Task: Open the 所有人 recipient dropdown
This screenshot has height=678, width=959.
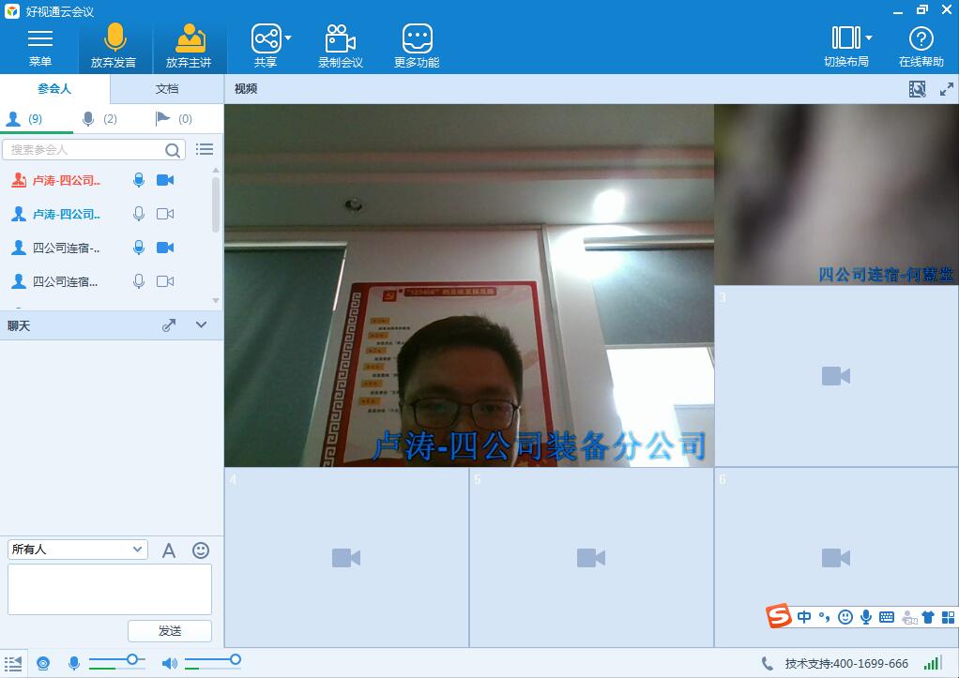Action: pyautogui.click(x=77, y=550)
